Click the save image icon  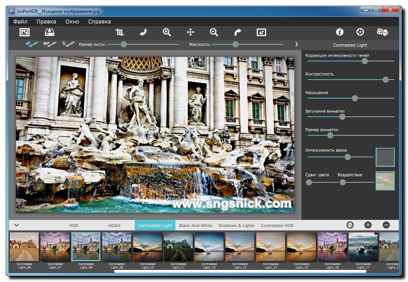(x=49, y=32)
